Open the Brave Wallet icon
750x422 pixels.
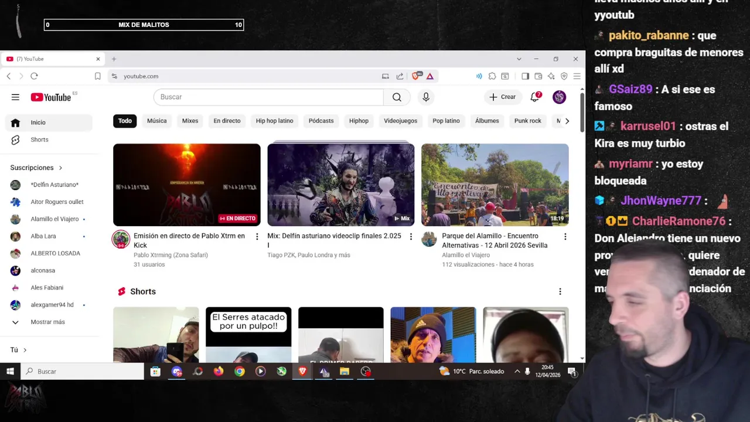538,76
